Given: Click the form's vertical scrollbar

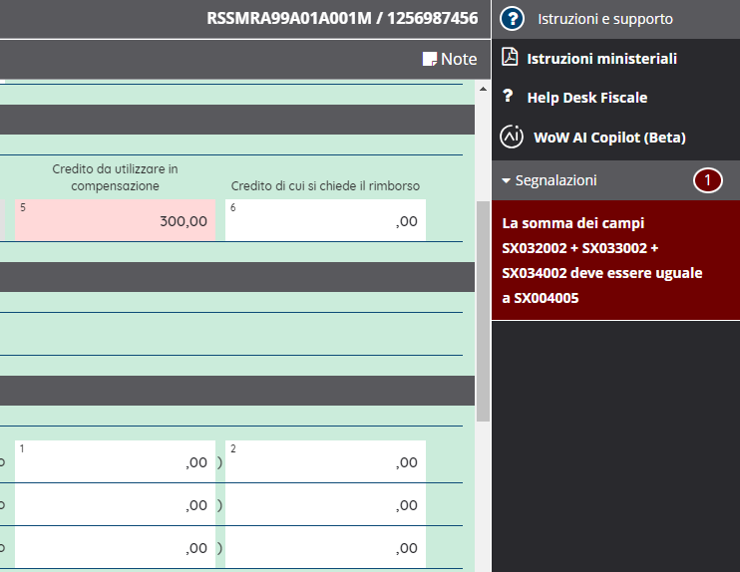Looking at the screenshot, I should coord(483,309).
